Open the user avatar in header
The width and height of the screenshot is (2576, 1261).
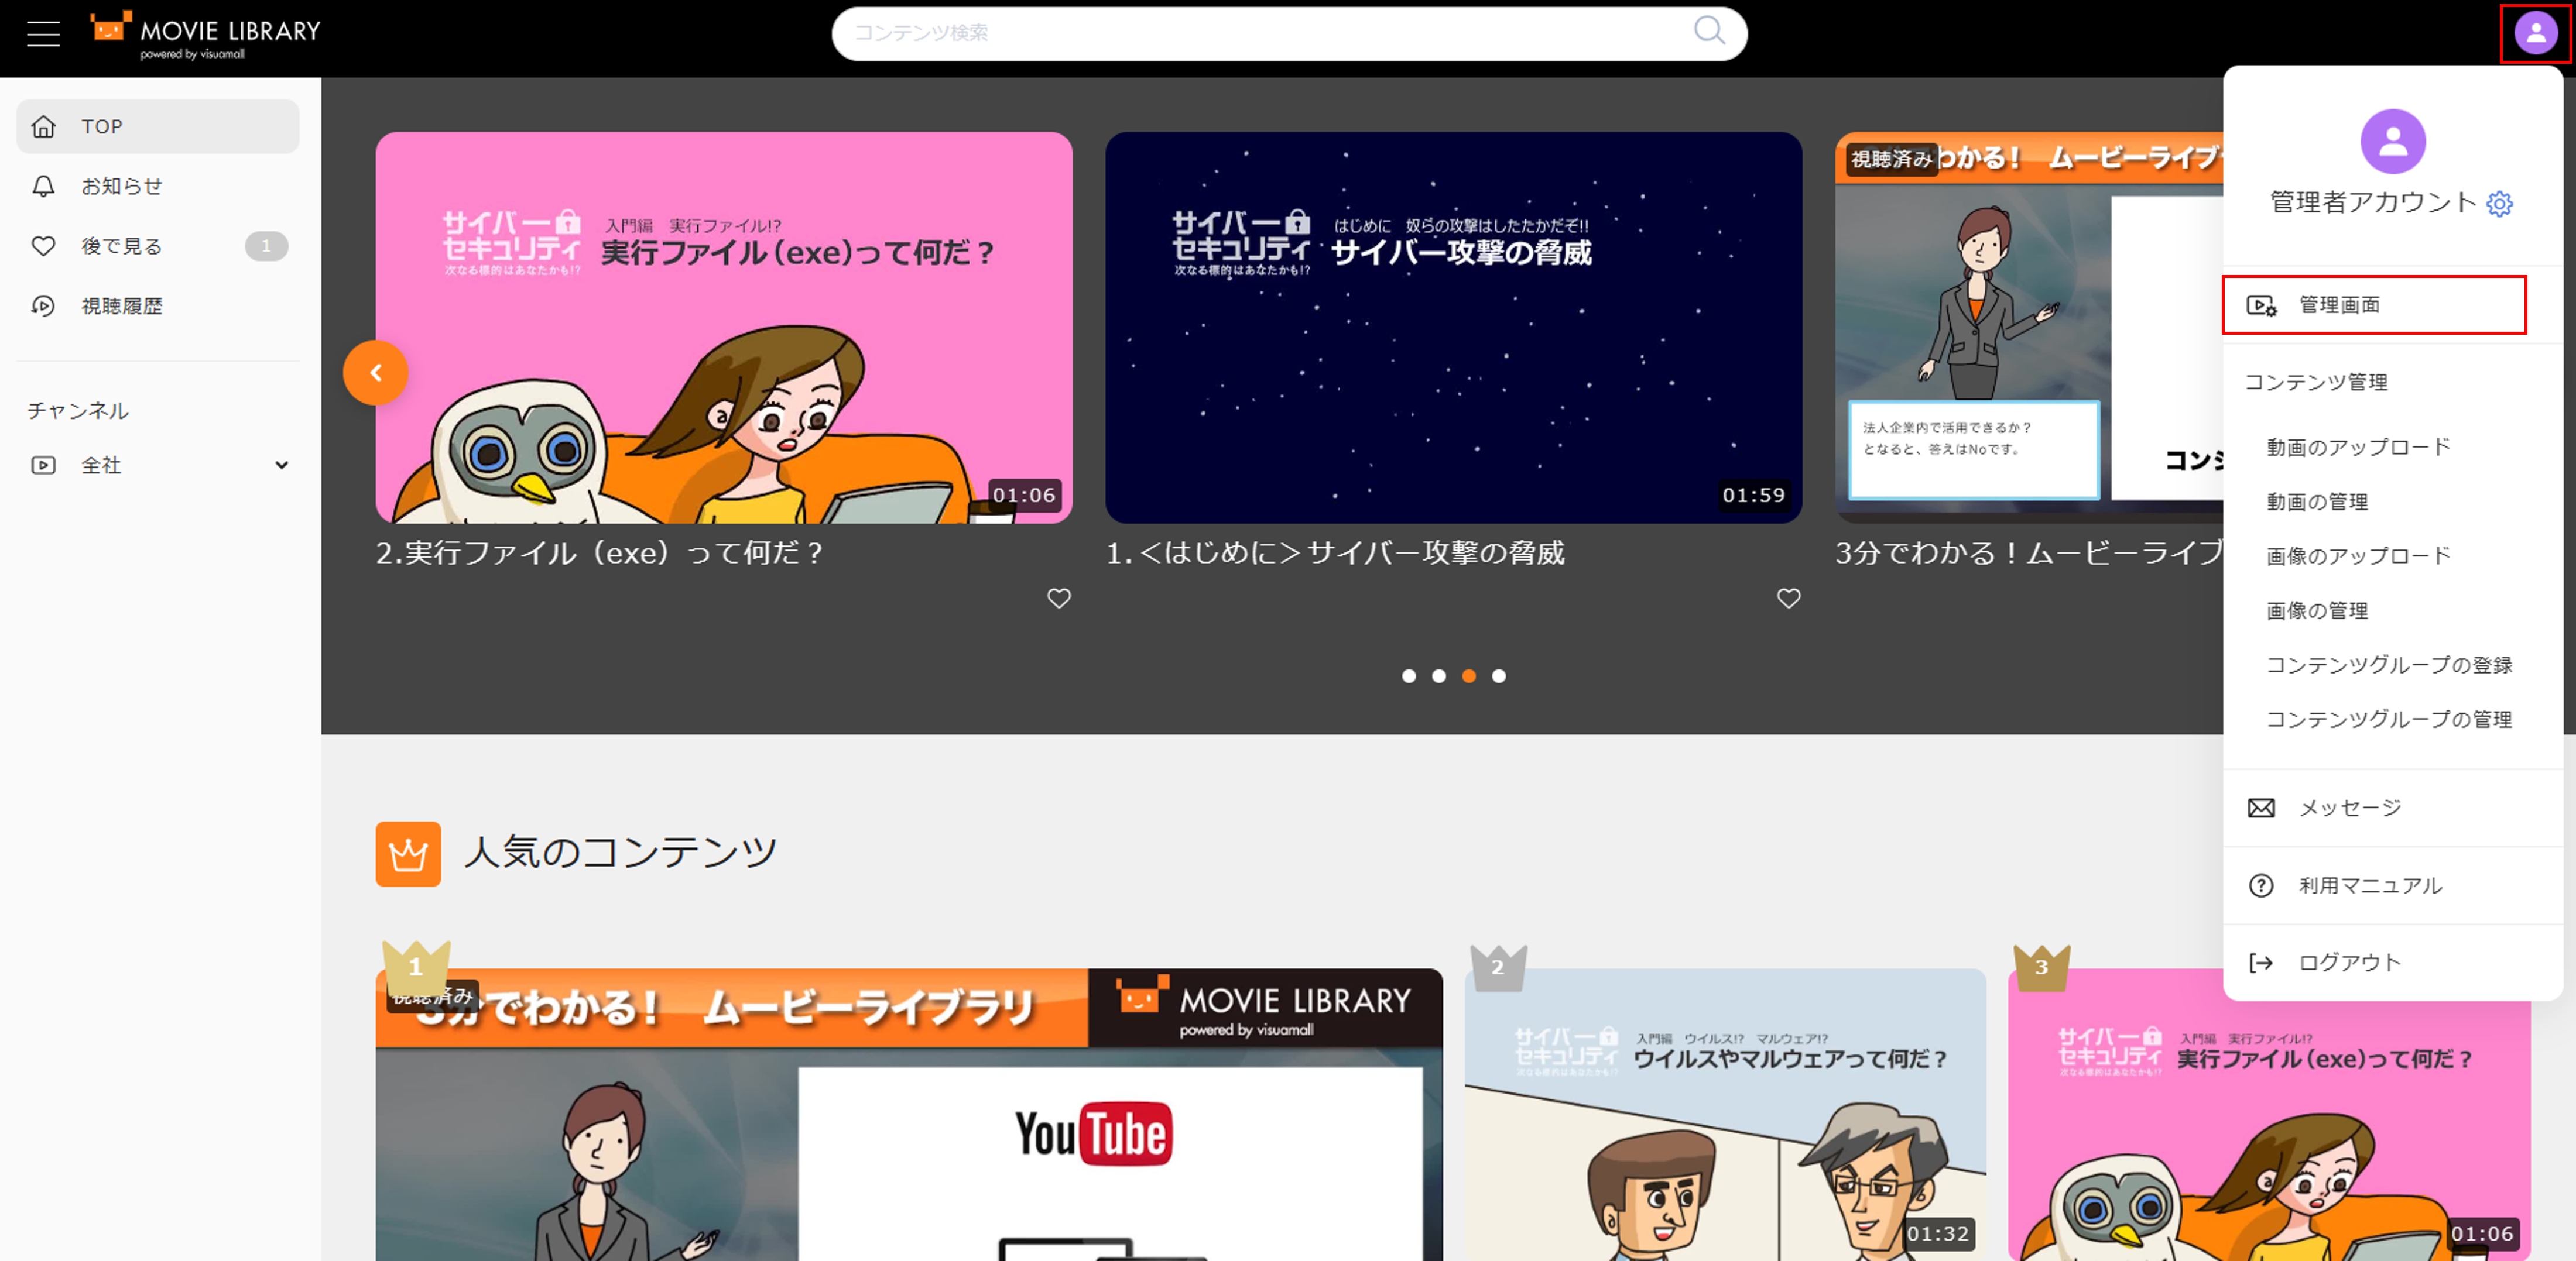pos(2535,33)
